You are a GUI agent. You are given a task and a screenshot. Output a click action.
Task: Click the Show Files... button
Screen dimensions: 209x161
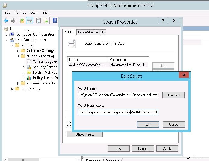(x=85, y=134)
